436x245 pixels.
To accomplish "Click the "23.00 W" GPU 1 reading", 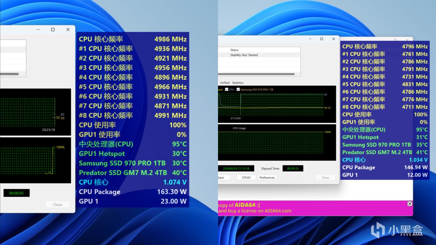I will (173, 201).
